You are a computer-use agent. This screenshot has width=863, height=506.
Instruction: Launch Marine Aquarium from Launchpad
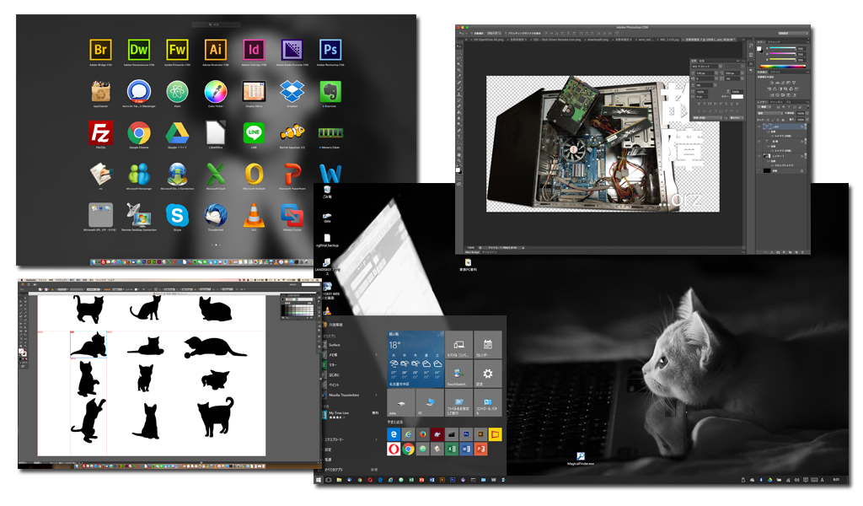(292, 132)
